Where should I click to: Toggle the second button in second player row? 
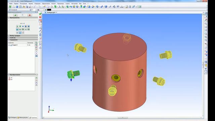[20, 29]
